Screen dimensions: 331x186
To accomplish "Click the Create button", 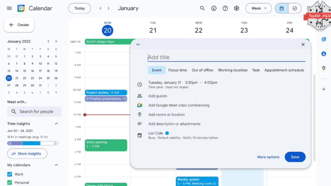I will [19, 25].
